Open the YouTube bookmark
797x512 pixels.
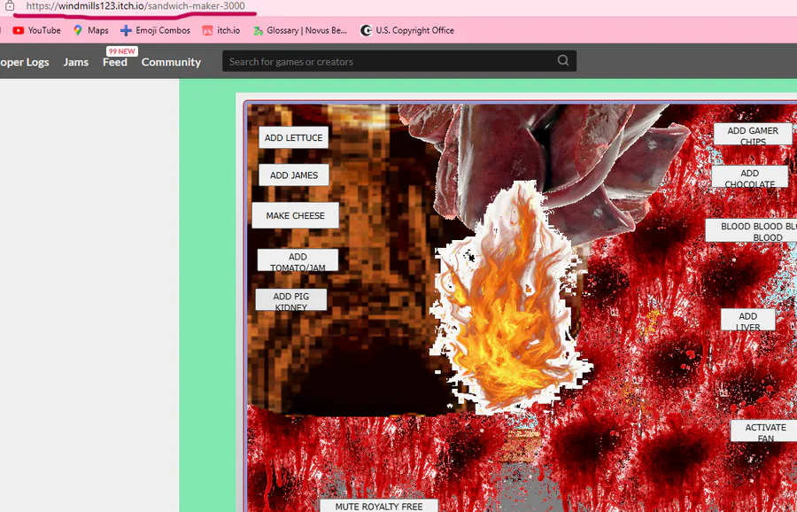pos(36,30)
